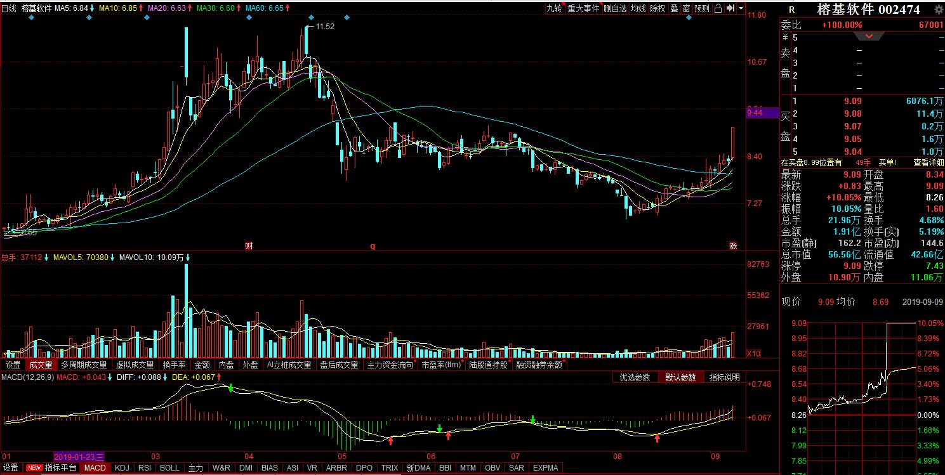Open 指标平台 indicator platform
Image resolution: width=945 pixels, height=475 pixels.
pos(61,468)
